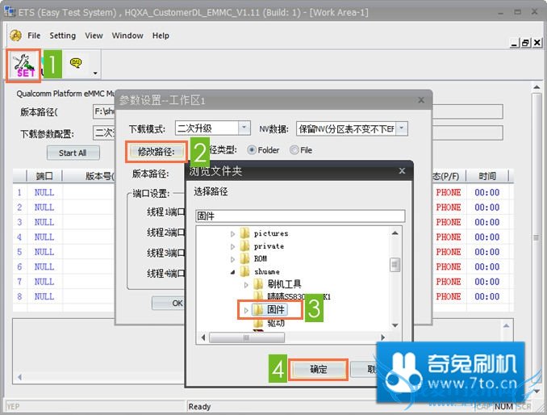Click the folder path field showing 固件
The image size is (547, 415).
click(300, 216)
